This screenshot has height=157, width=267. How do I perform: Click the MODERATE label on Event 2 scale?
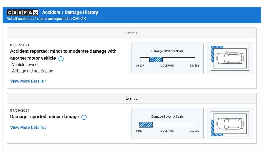click(x=167, y=131)
